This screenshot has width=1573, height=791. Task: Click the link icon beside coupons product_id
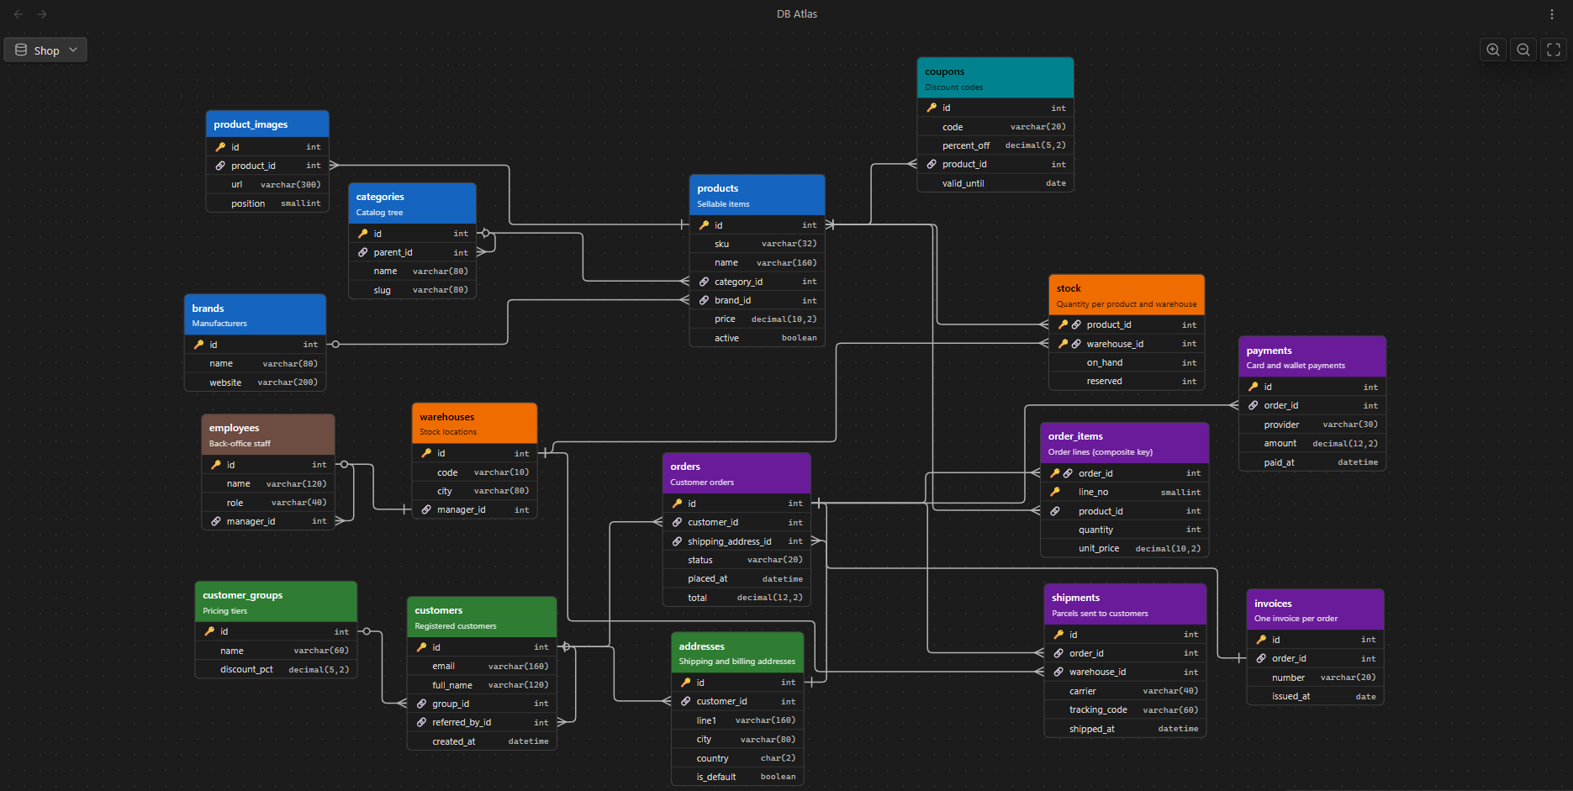pyautogui.click(x=932, y=164)
